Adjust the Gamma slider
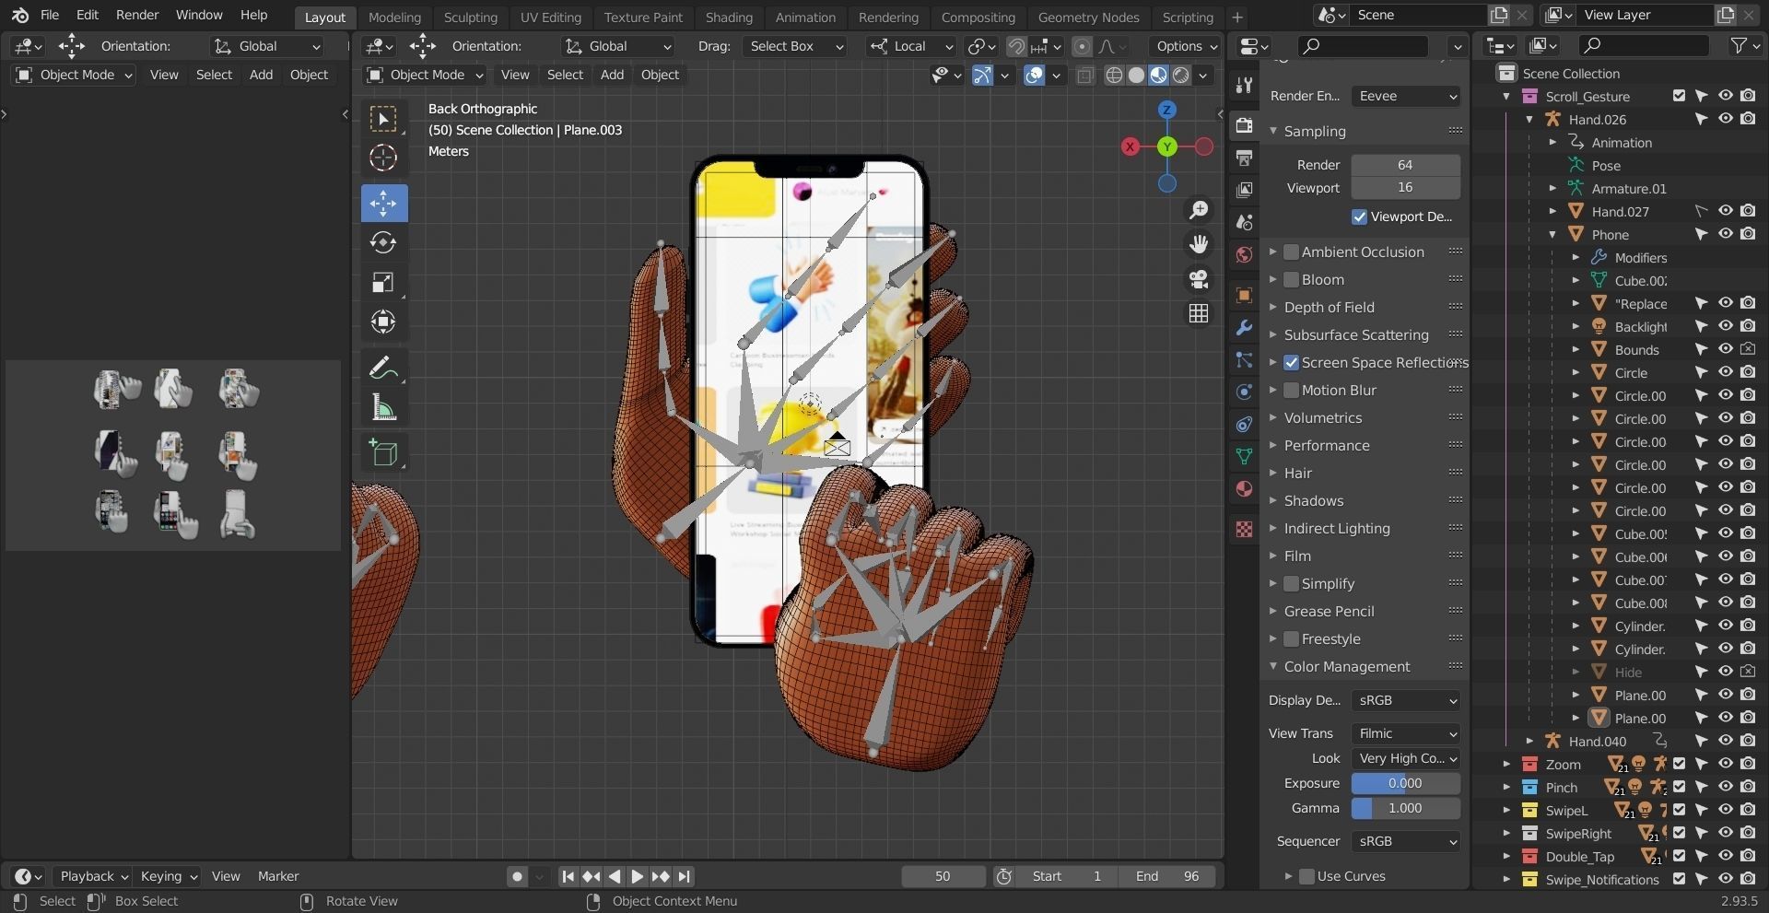 coord(1405,808)
